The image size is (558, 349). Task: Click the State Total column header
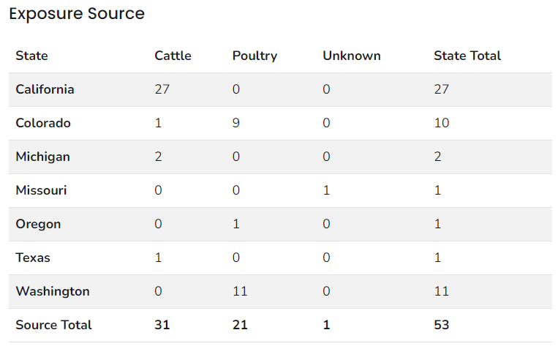[x=467, y=56]
